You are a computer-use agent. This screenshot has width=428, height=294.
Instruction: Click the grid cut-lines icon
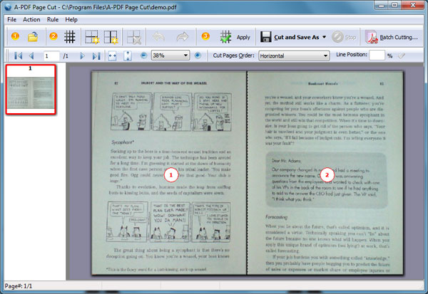click(70, 37)
